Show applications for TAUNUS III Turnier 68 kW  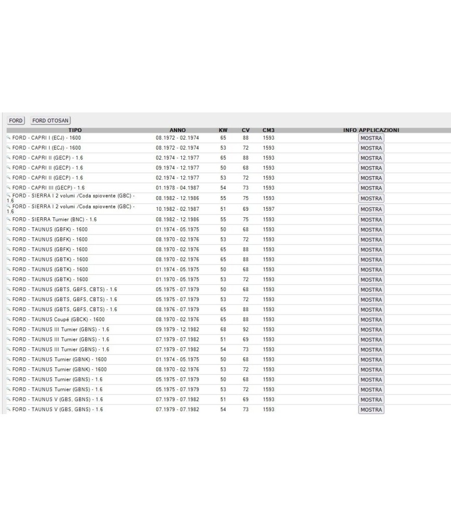[x=371, y=330]
